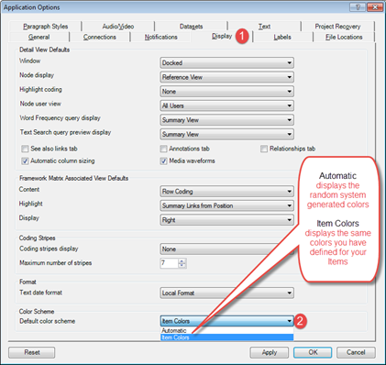Open the Text date format dropdown
The image size is (386, 365).
click(226, 293)
